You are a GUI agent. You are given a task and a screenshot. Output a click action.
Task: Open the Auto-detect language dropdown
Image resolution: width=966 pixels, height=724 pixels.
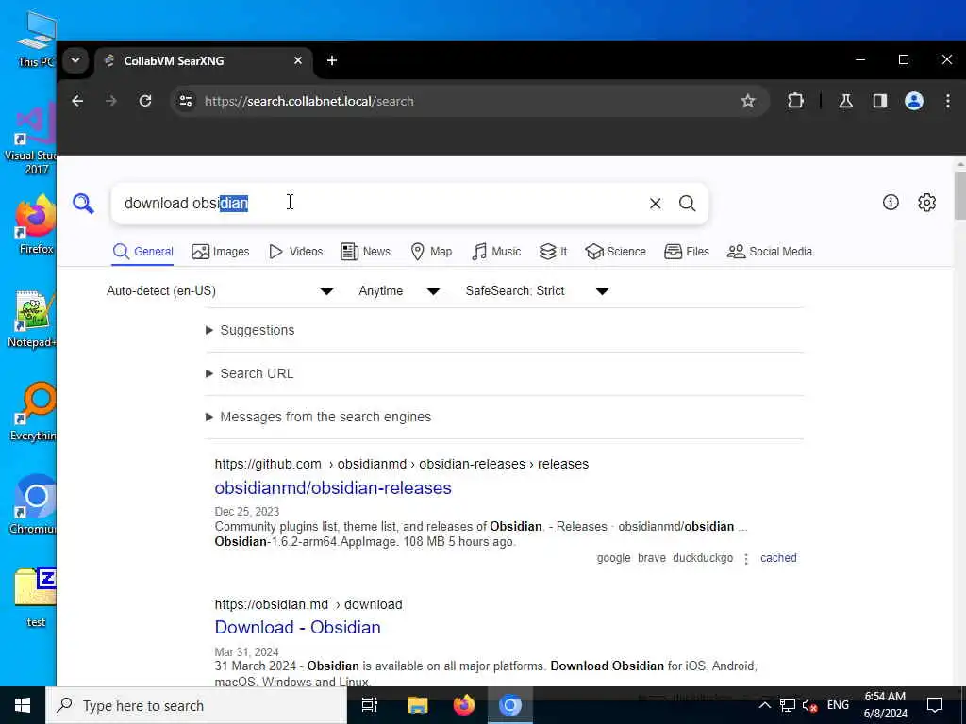tap(220, 290)
